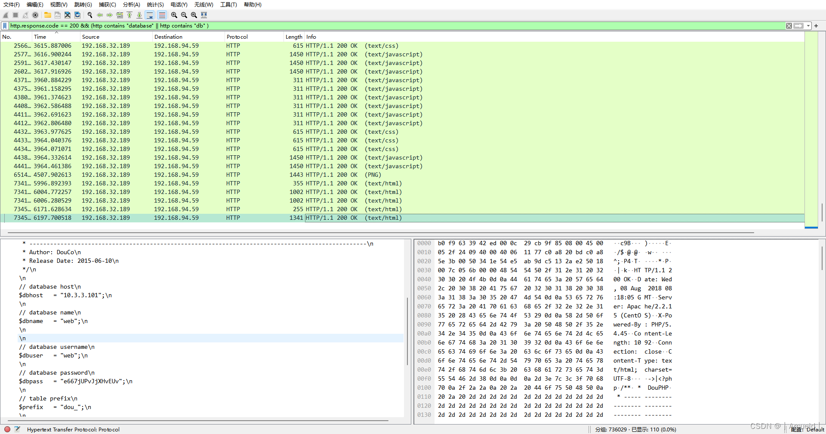Open the 无线(W) menu

[203, 5]
